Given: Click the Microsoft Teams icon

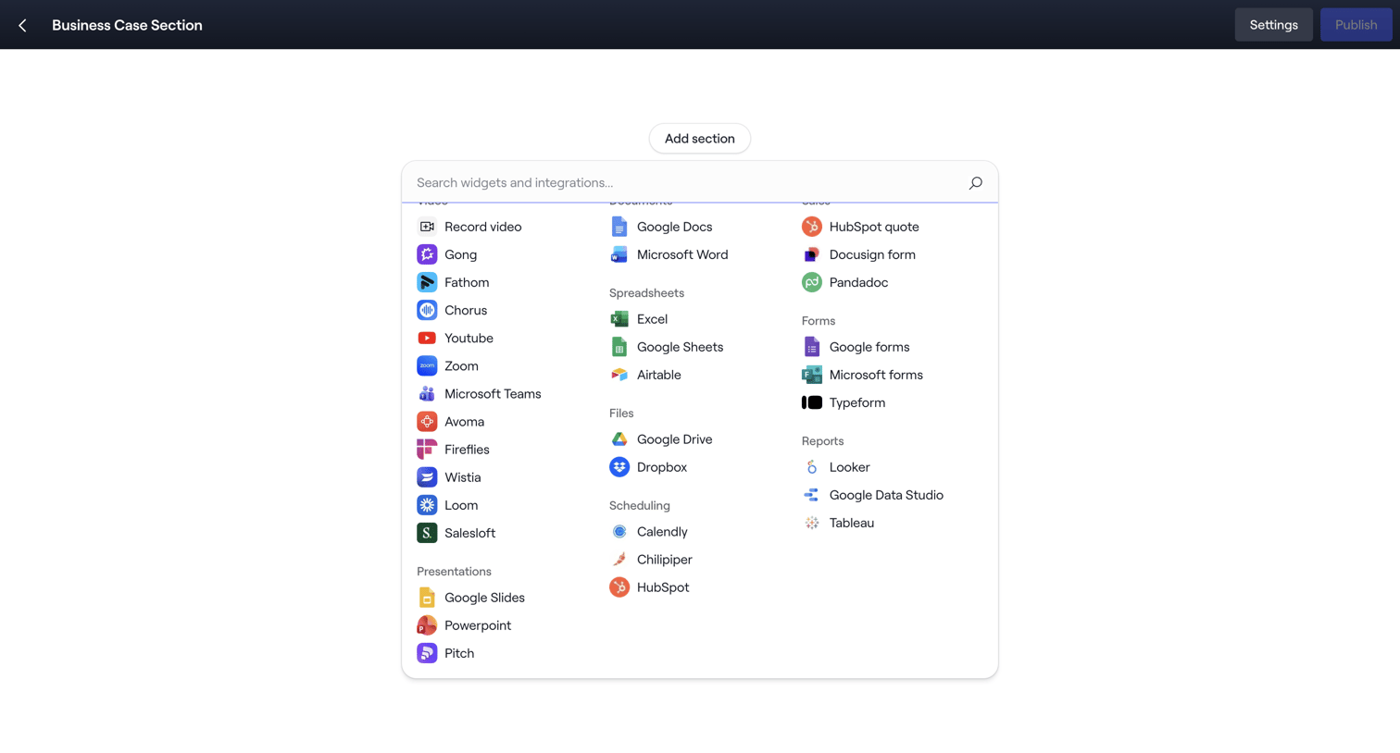Looking at the screenshot, I should click(427, 393).
